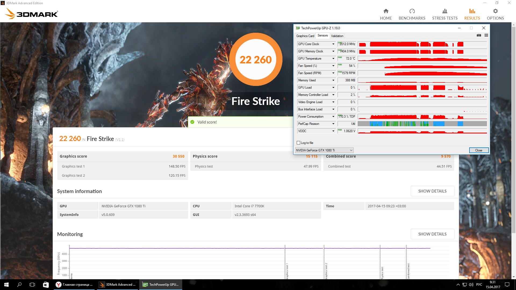Expand the Power Consumption sensor dropdown
The height and width of the screenshot is (290, 516).
point(333,117)
